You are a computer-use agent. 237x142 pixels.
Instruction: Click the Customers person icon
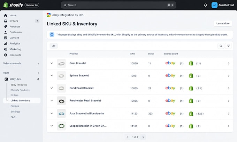coord(6,32)
